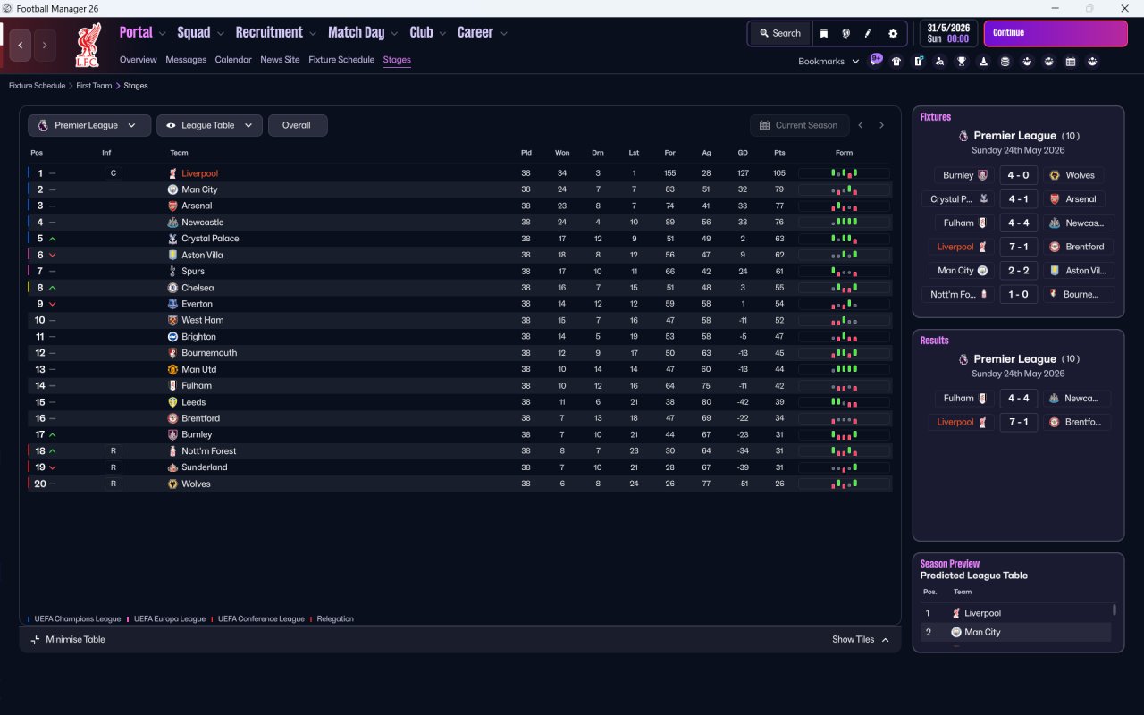1144x715 pixels.
Task: Click the Current Season button
Action: coord(799,125)
